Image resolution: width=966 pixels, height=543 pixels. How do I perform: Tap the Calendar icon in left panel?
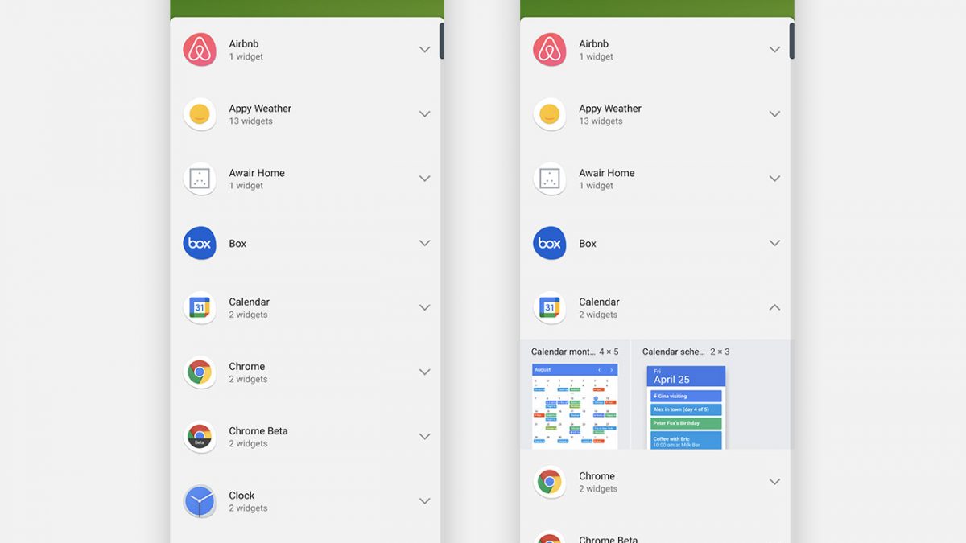coord(200,307)
